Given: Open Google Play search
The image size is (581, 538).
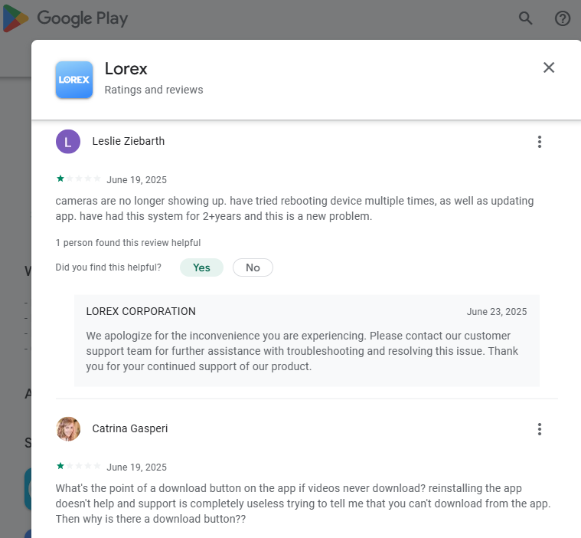Looking at the screenshot, I should [x=525, y=18].
